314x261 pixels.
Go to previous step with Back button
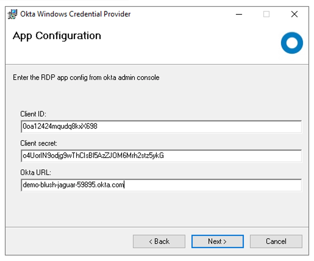[x=159, y=241]
